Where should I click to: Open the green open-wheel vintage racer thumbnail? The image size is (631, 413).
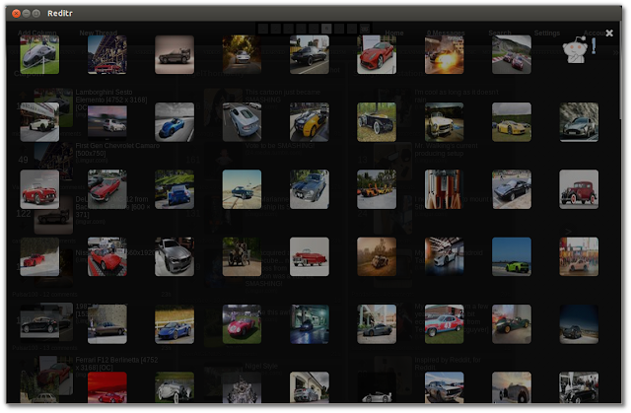pyautogui.click(x=512, y=324)
